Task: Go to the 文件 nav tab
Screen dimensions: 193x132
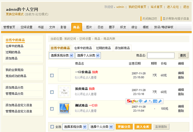Action: click(52, 27)
